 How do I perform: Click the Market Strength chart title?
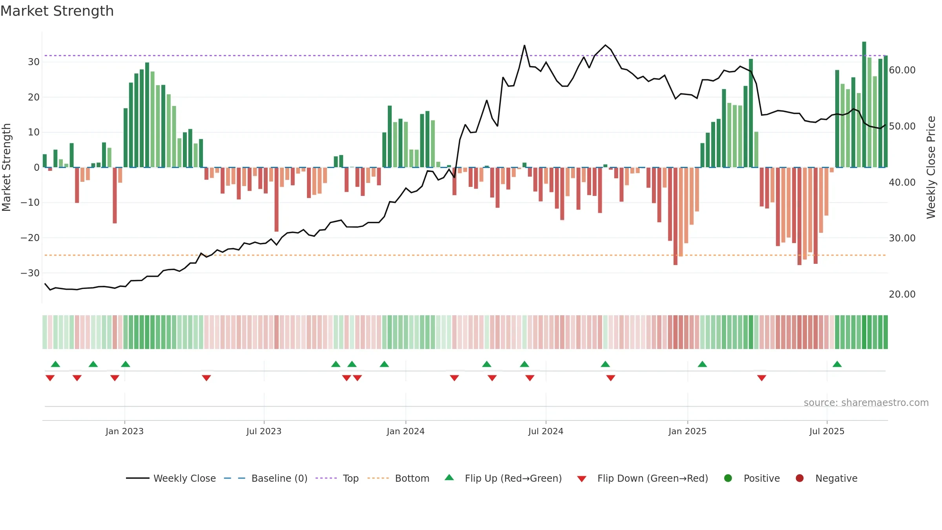coord(57,11)
